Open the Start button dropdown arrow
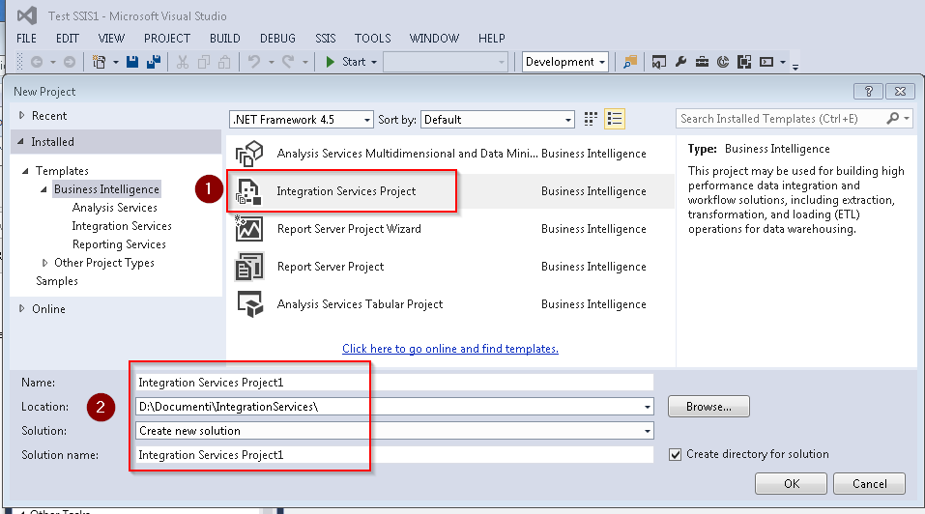925x514 pixels. (374, 62)
